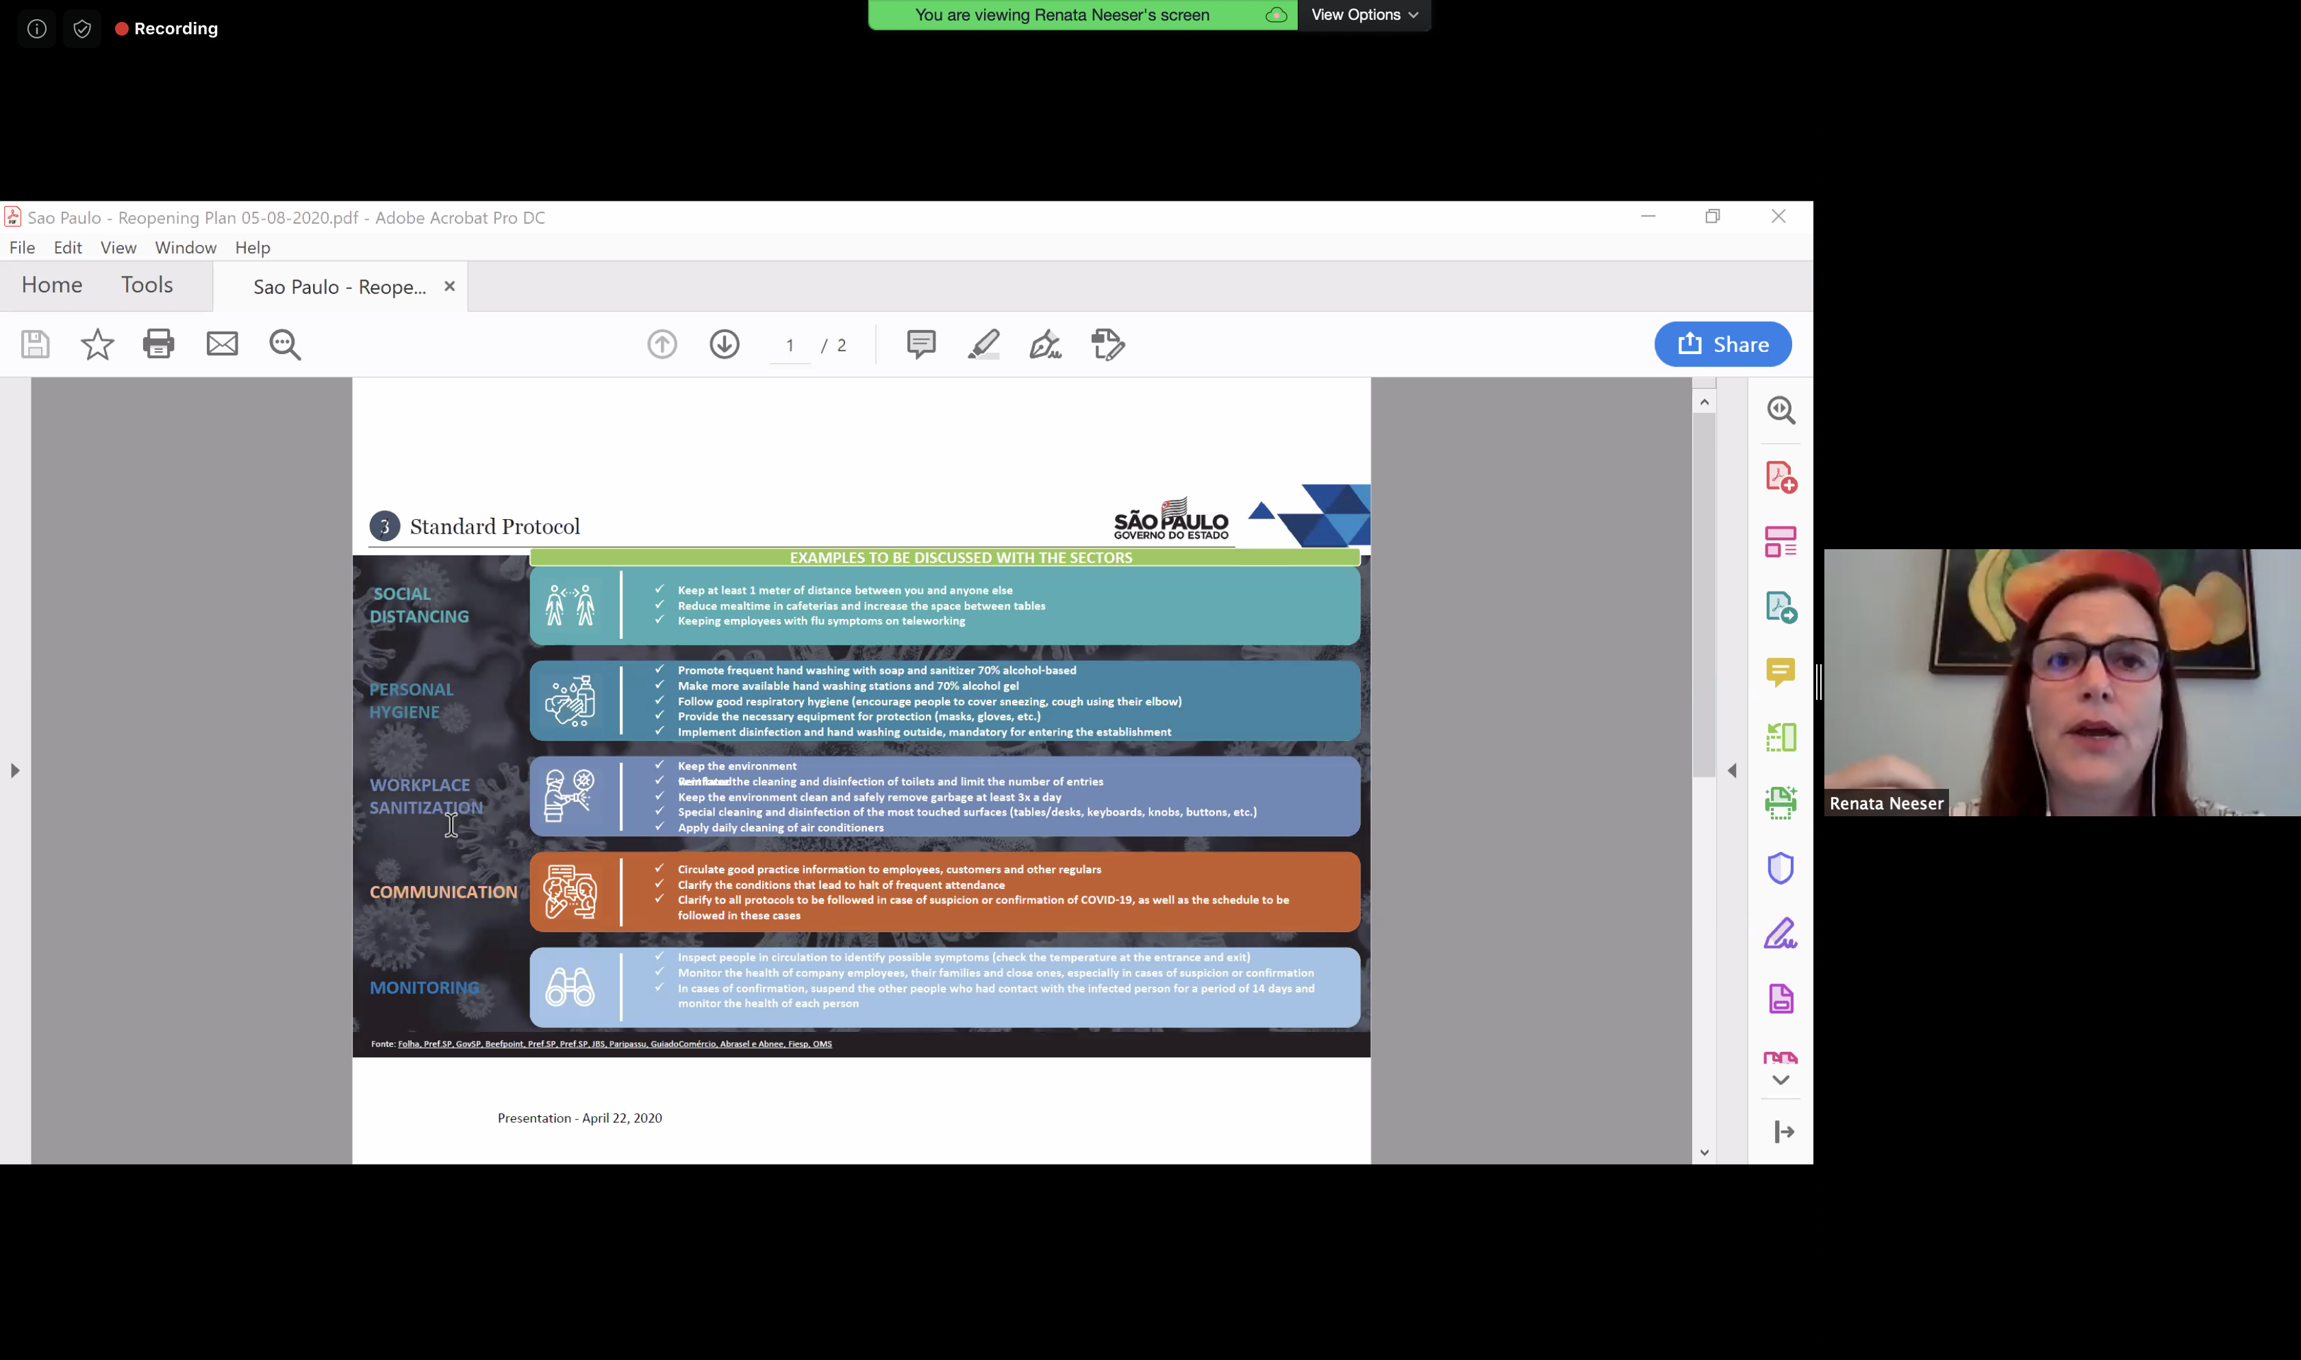Open Fill & Sign in right sidebar
The height and width of the screenshot is (1360, 2301).
1780,934
